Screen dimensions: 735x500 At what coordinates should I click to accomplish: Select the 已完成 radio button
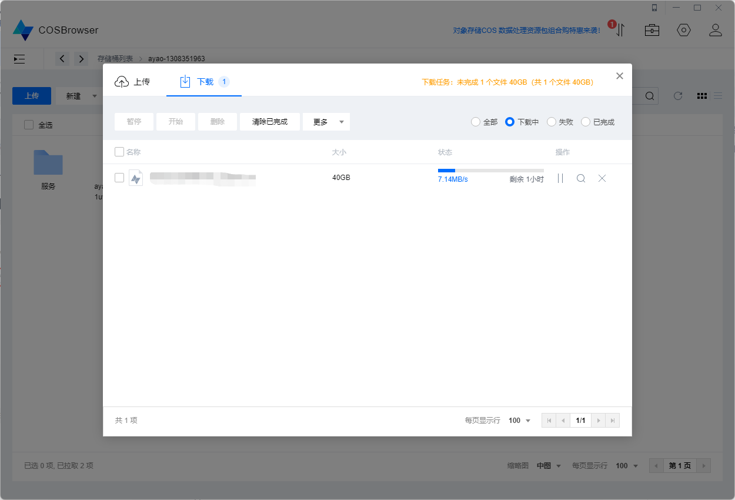[586, 122]
